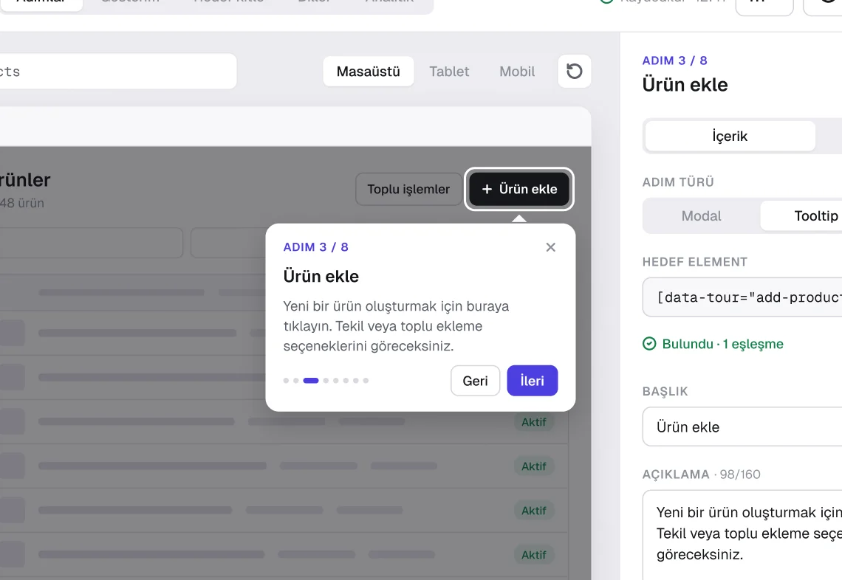
Task: Click into the Açıklama text area
Action: pos(742,535)
